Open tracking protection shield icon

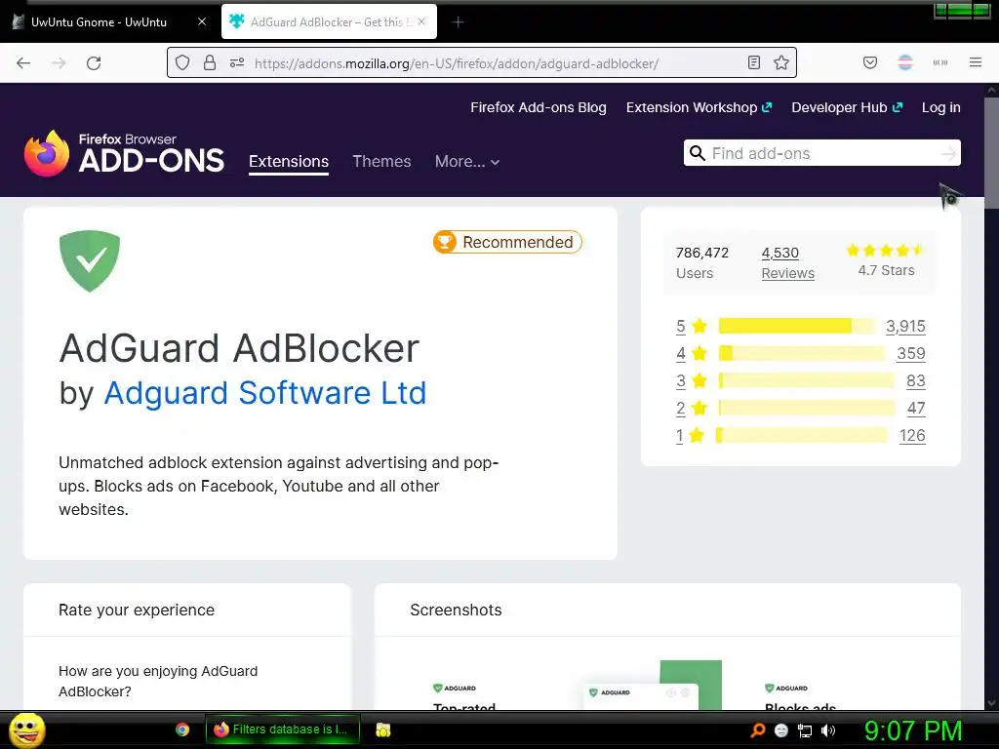tap(182, 62)
